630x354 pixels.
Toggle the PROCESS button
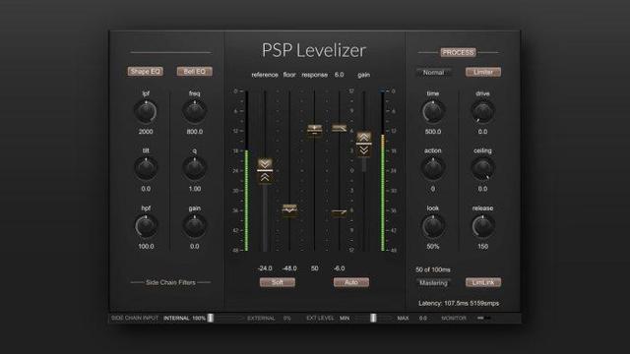(x=458, y=52)
